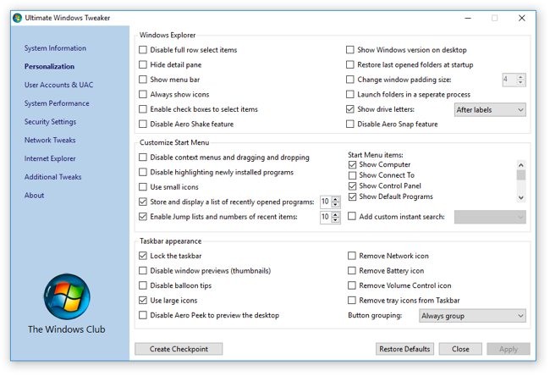550x376 pixels.
Task: Increase Jump lists recent items number
Action: (x=336, y=214)
